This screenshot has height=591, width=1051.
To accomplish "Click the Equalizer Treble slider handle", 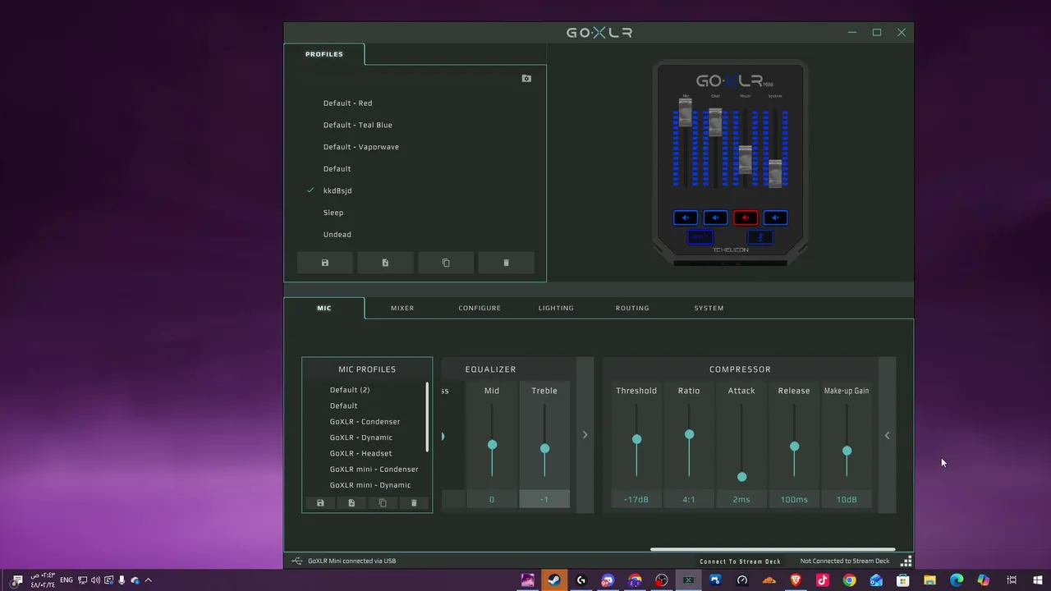I will point(544,449).
